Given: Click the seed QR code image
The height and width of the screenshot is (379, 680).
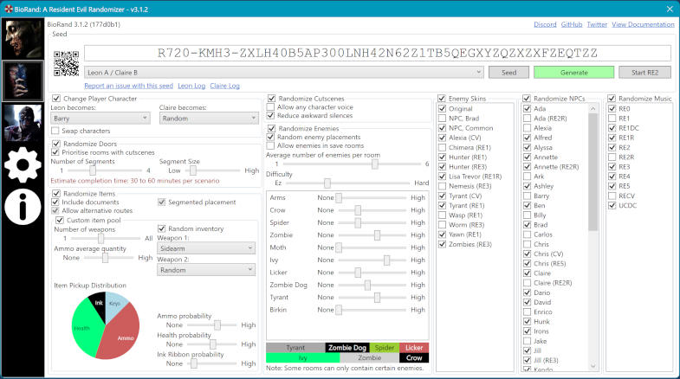Looking at the screenshot, I should 68,63.
